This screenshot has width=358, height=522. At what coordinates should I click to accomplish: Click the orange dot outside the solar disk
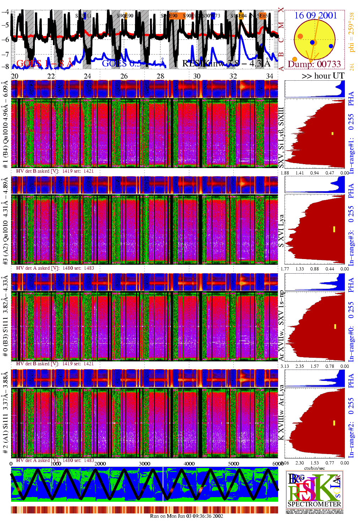294,59
